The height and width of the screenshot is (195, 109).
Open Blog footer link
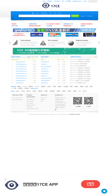[x=42, y=101]
